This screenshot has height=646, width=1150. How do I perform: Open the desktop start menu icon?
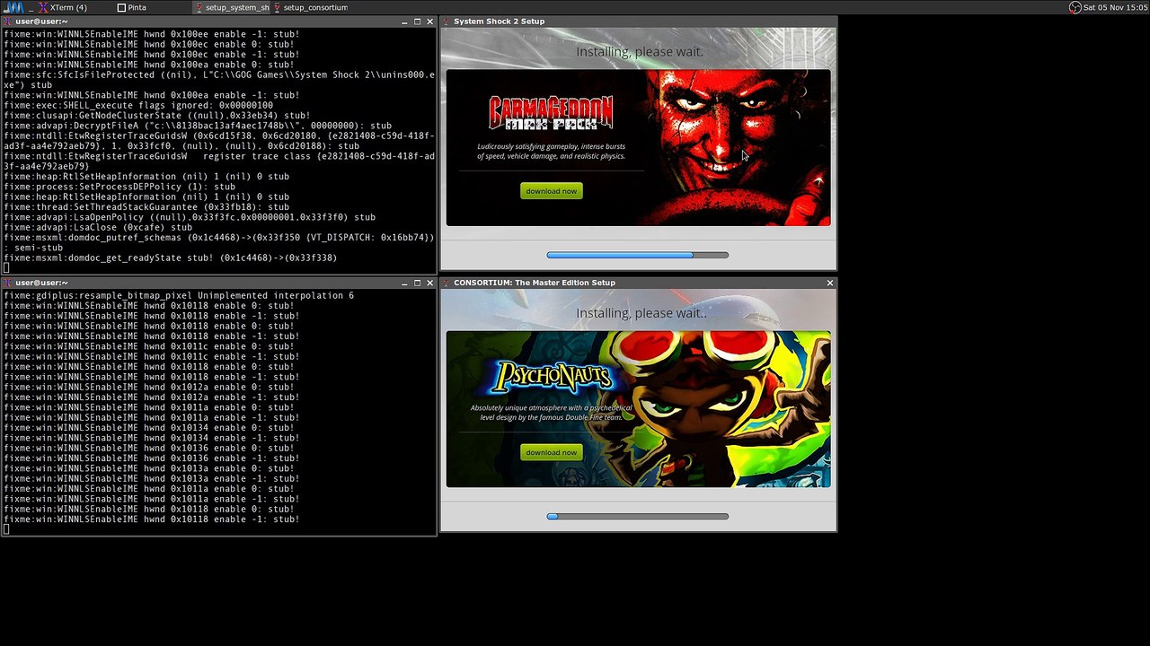(x=13, y=7)
